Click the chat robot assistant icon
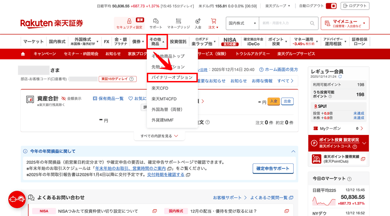Screen dimensions: 390x216 [x=17, y=199]
